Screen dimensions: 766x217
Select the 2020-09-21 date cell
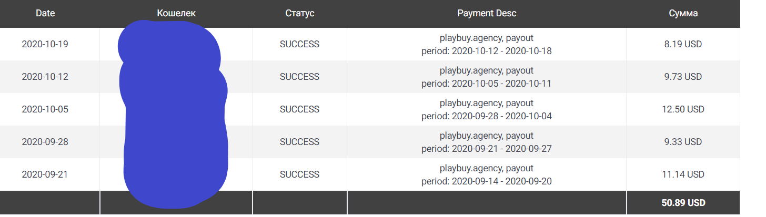coord(45,174)
